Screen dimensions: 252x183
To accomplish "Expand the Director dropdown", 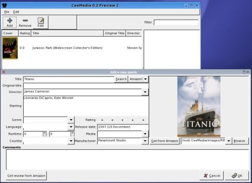I will tap(145, 92).
